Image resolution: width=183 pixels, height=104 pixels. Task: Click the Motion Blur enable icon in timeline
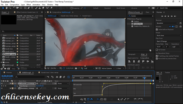(x=64, y=77)
